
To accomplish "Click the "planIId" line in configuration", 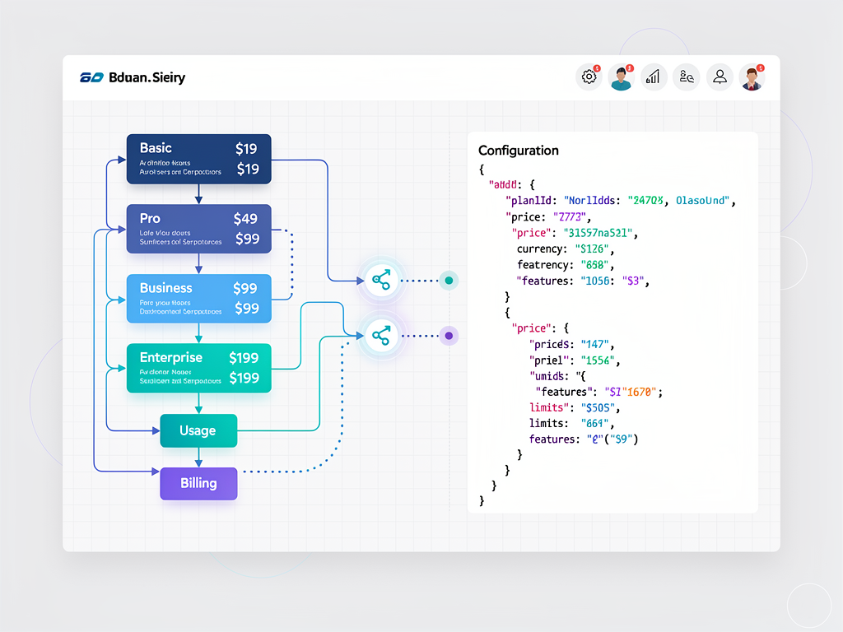I will [x=620, y=201].
